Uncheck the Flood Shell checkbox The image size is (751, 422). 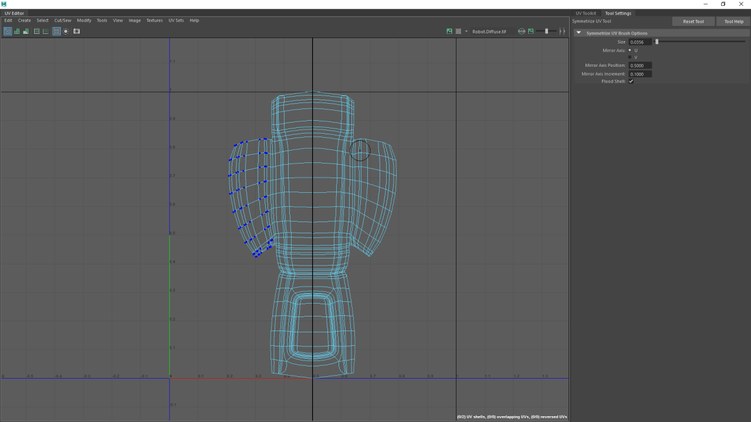[x=631, y=81]
